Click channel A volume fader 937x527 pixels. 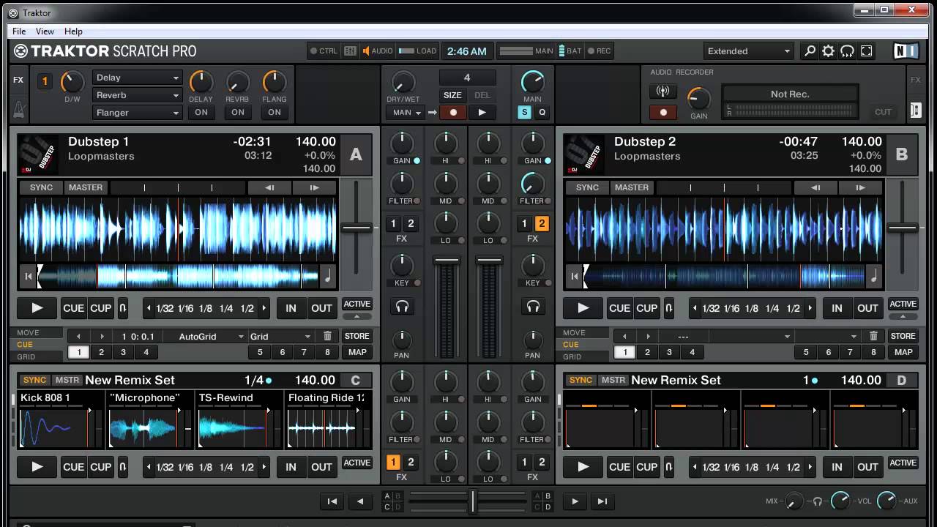click(446, 260)
